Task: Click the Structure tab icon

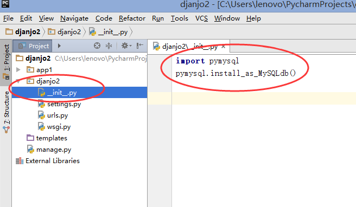Action: click(x=6, y=130)
